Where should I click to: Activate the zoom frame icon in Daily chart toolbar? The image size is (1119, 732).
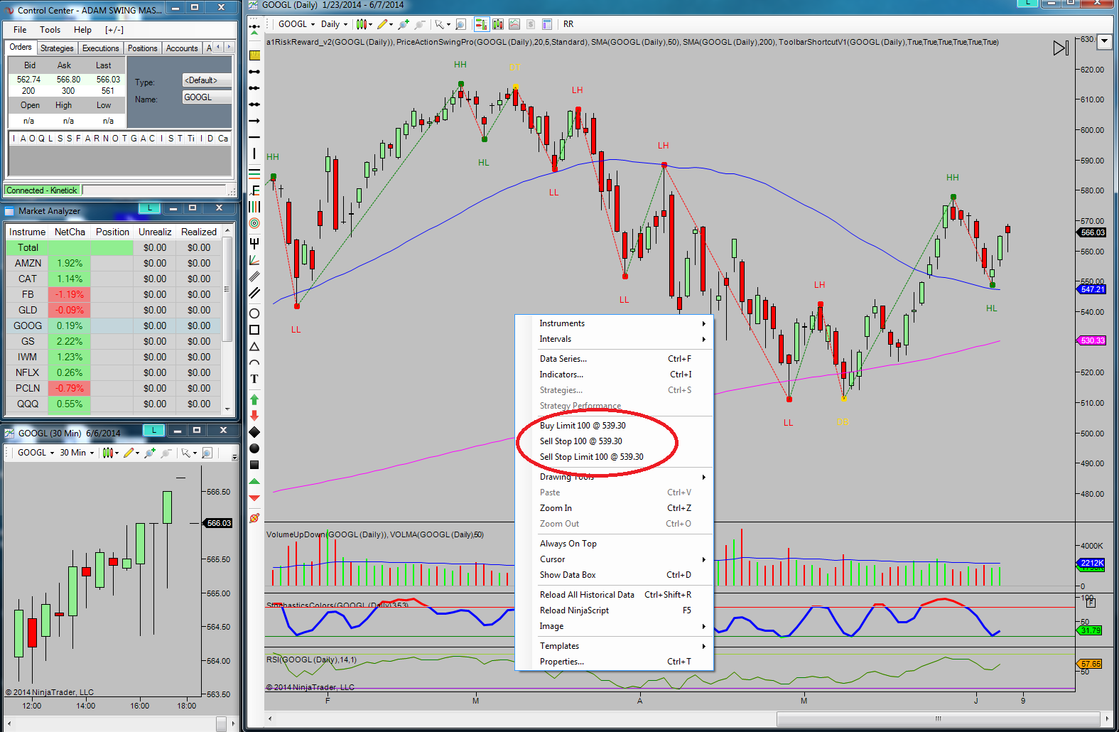pyautogui.click(x=460, y=24)
